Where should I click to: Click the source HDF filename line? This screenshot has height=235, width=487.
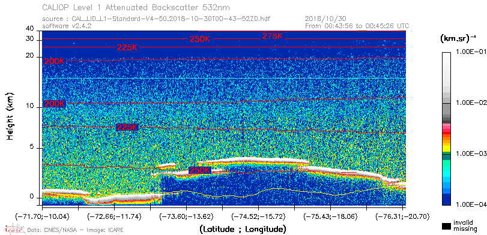point(156,19)
